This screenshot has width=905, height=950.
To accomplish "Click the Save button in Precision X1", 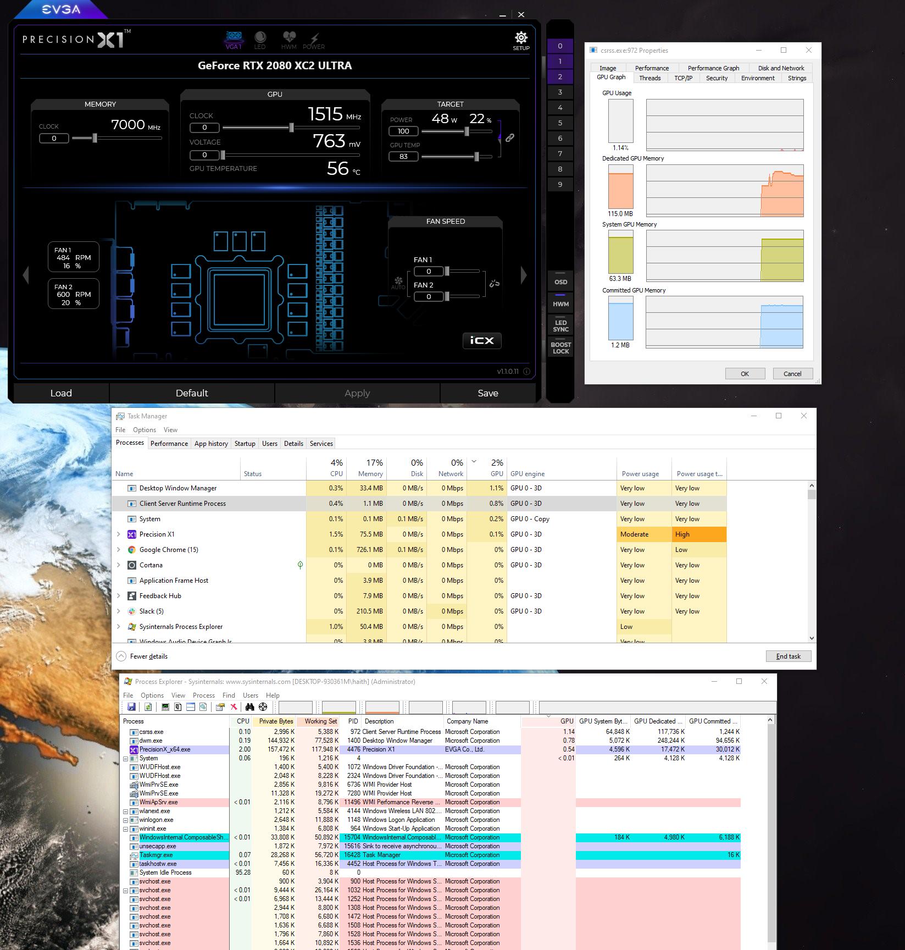I will (488, 393).
